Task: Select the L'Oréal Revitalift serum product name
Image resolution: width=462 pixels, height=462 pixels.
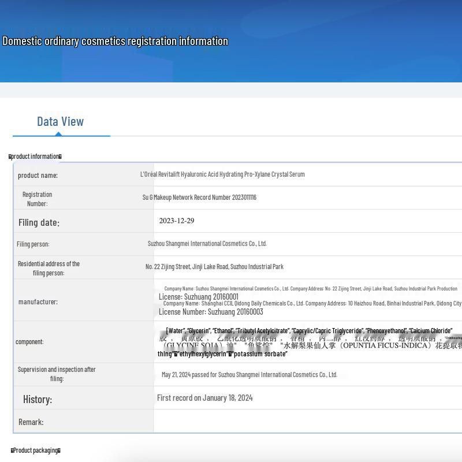Action: [222, 174]
